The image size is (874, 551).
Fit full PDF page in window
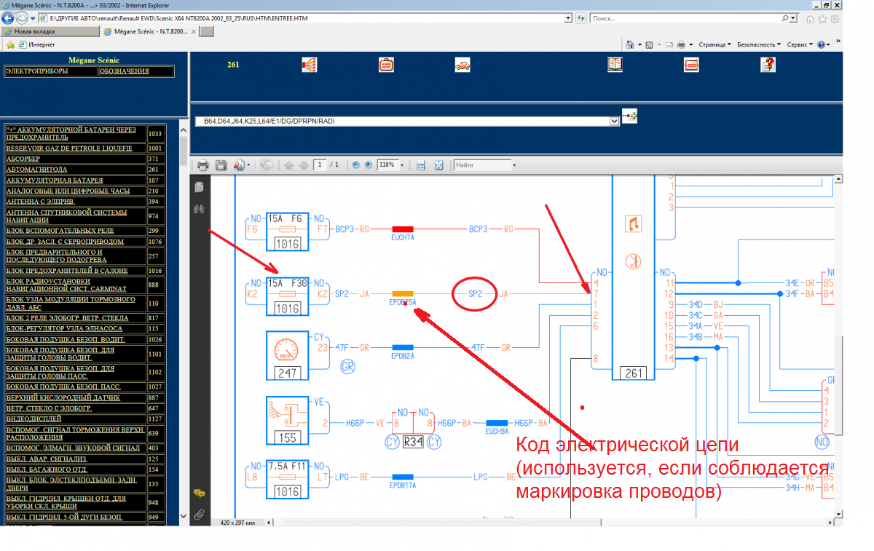pyautogui.click(x=438, y=165)
